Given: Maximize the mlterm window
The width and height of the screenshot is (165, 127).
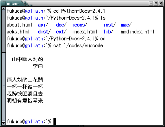Looking at the screenshot, I should coord(156,3).
